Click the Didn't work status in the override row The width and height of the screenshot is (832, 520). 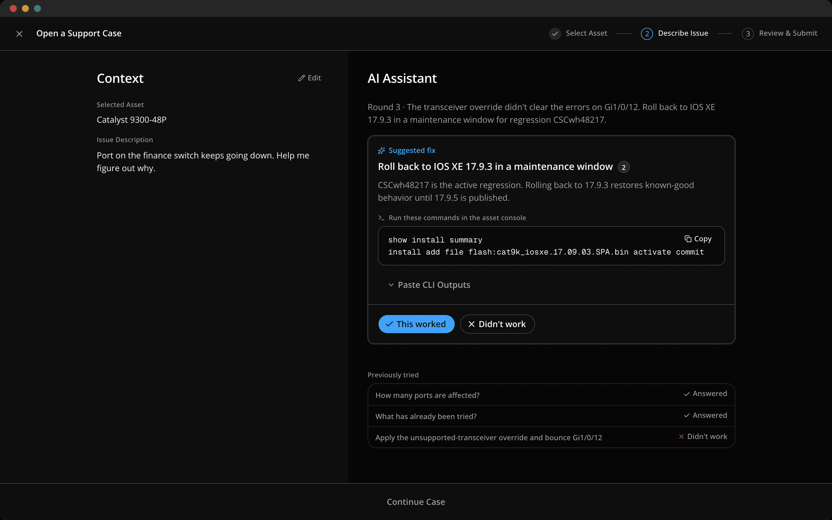click(707, 437)
